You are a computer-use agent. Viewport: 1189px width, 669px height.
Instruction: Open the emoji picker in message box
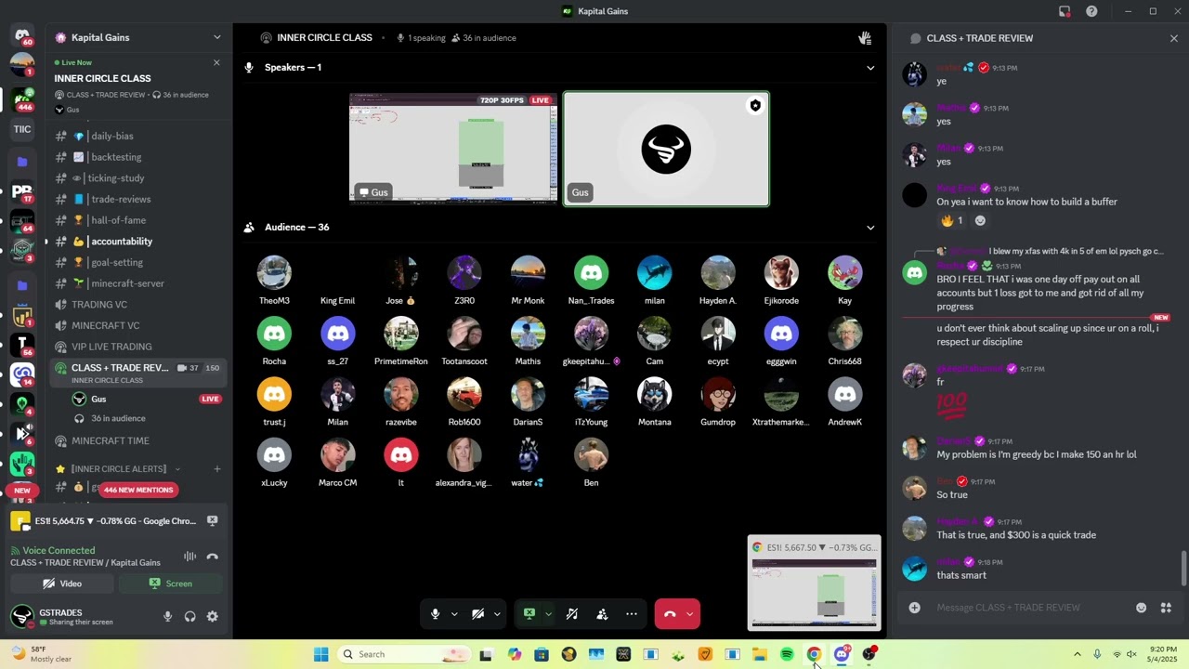click(x=1141, y=608)
